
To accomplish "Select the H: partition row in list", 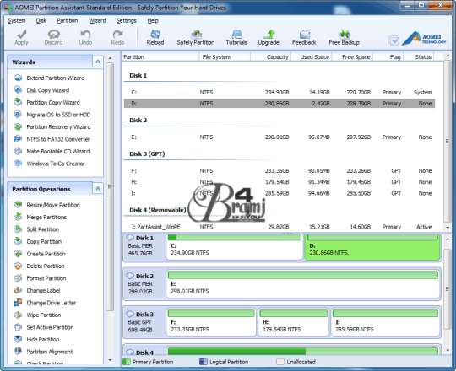I will point(280,182).
